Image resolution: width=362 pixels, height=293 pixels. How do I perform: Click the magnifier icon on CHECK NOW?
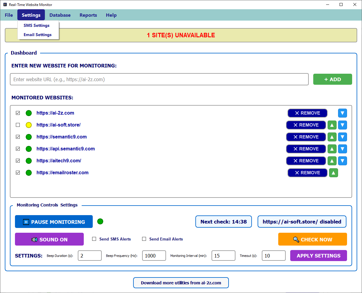click(296, 239)
